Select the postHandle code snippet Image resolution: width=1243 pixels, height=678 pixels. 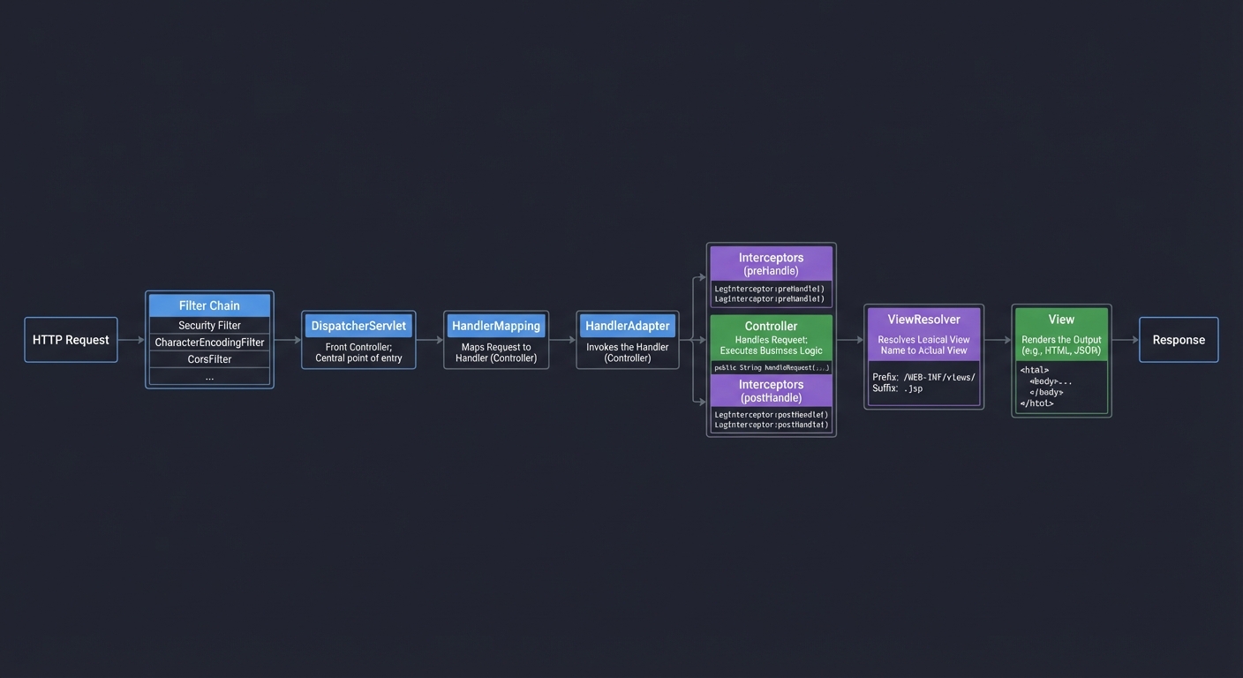pos(771,418)
